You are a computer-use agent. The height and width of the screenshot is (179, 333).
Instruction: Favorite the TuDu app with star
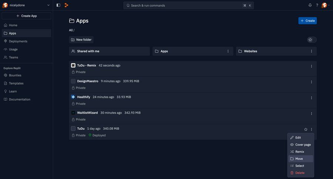click(306, 129)
